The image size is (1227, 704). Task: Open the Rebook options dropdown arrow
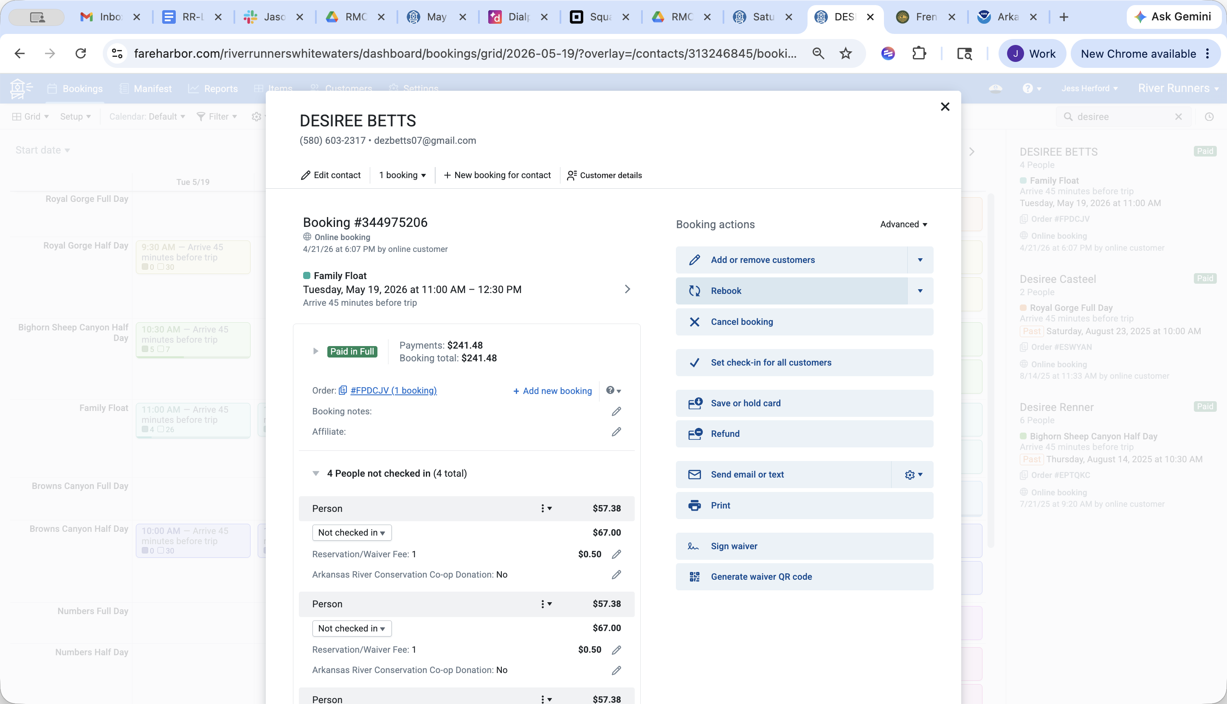(x=920, y=291)
